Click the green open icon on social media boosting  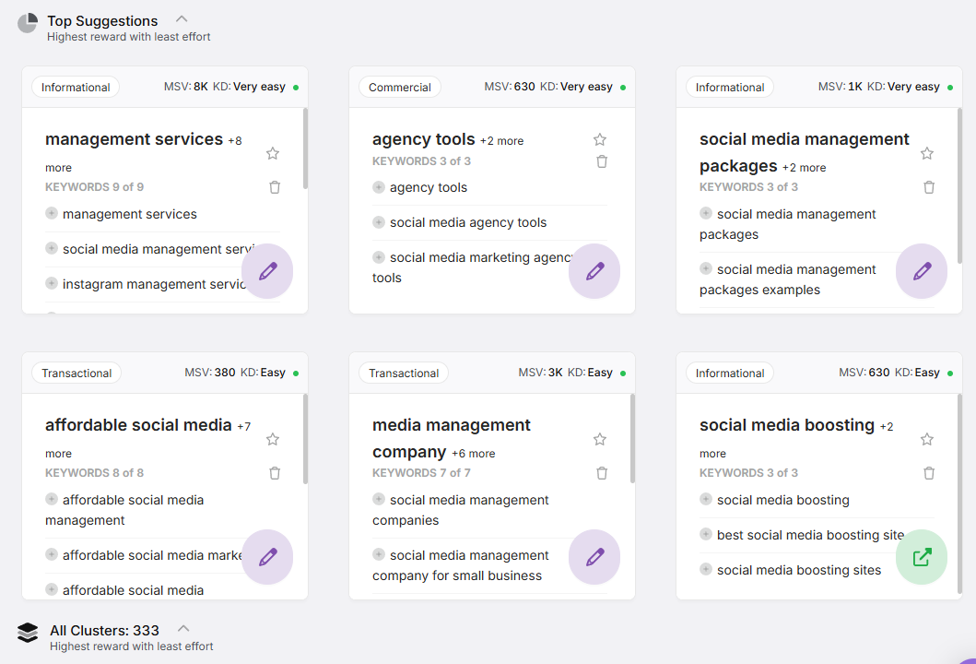[921, 557]
